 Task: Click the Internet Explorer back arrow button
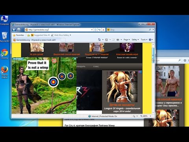click(x=14, y=30)
